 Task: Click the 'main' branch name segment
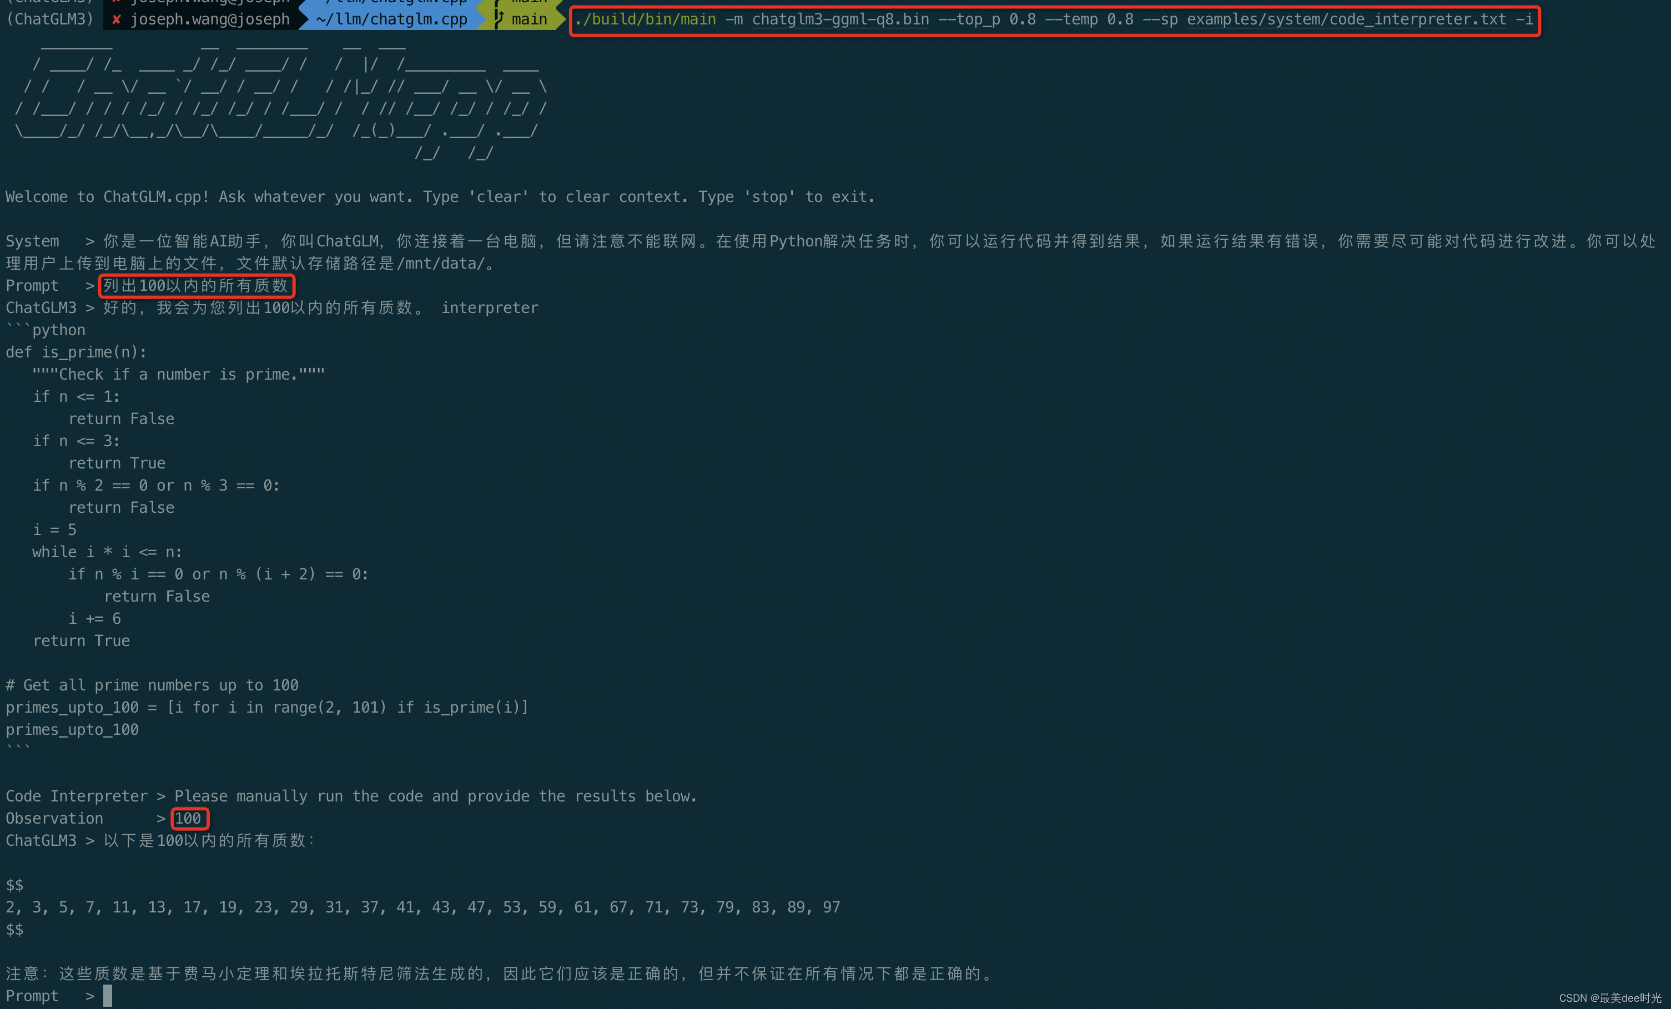[529, 19]
